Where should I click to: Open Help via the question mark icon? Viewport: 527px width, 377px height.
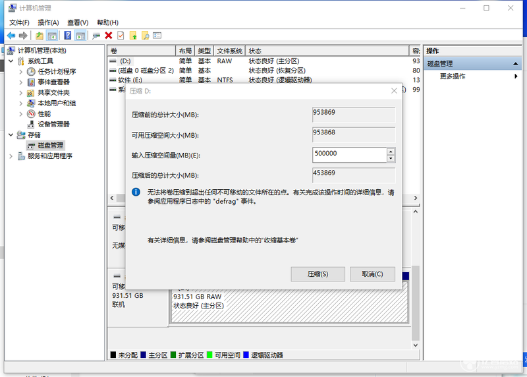point(68,36)
